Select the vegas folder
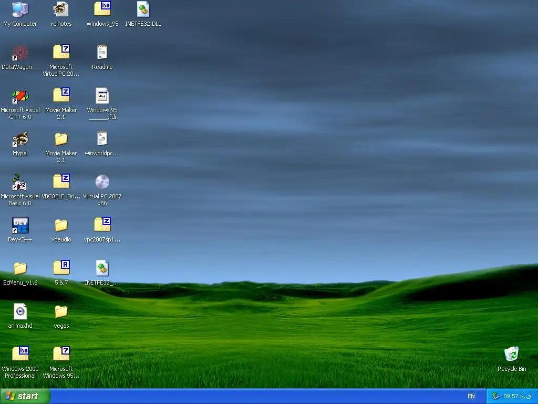Image resolution: width=538 pixels, height=404 pixels. pyautogui.click(x=61, y=312)
